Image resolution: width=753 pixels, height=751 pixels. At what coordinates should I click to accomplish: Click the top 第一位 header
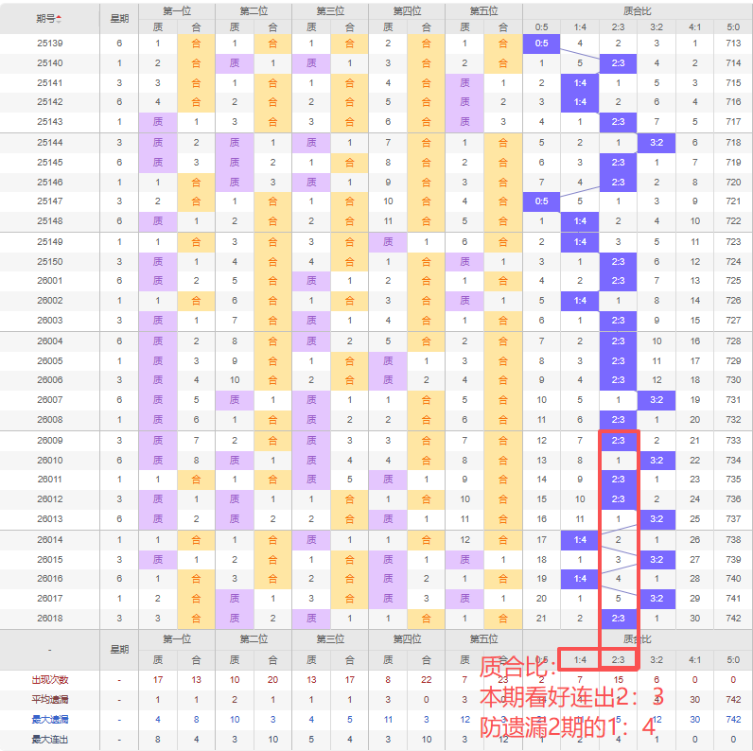point(176,11)
